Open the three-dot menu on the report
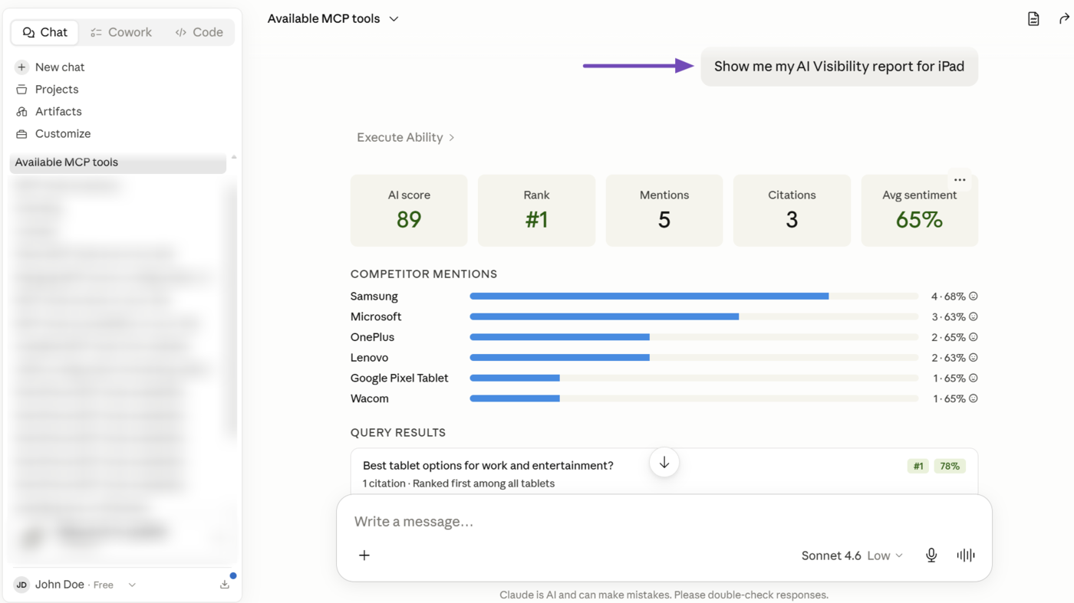The height and width of the screenshot is (603, 1074). [x=960, y=180]
